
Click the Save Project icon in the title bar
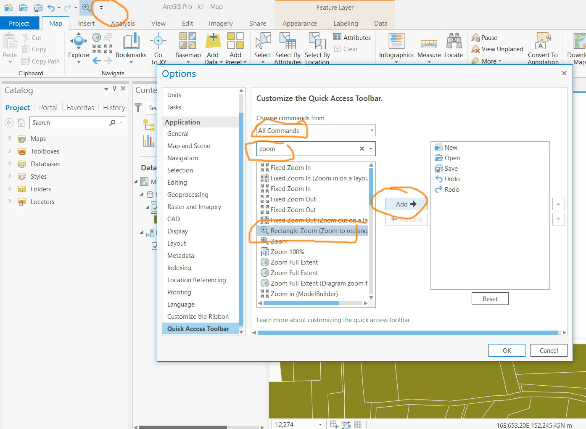38,7
